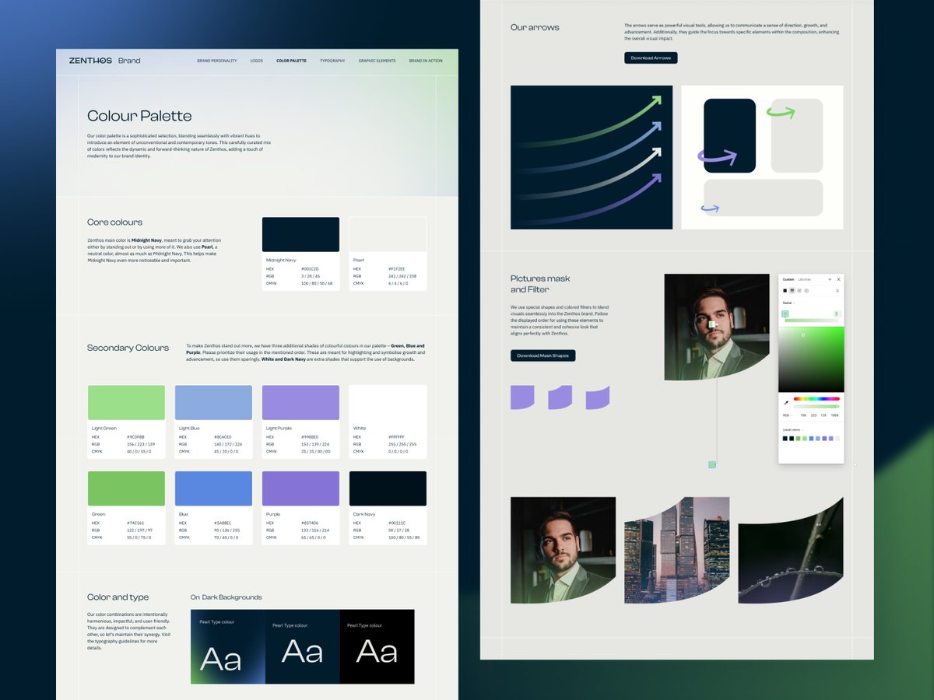The image size is (934, 700).
Task: Open Graphic Elements in the navigation
Action: [x=377, y=61]
